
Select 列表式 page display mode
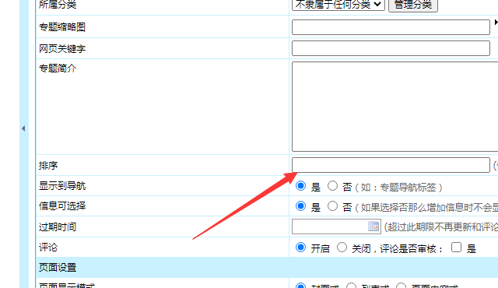pos(351,286)
